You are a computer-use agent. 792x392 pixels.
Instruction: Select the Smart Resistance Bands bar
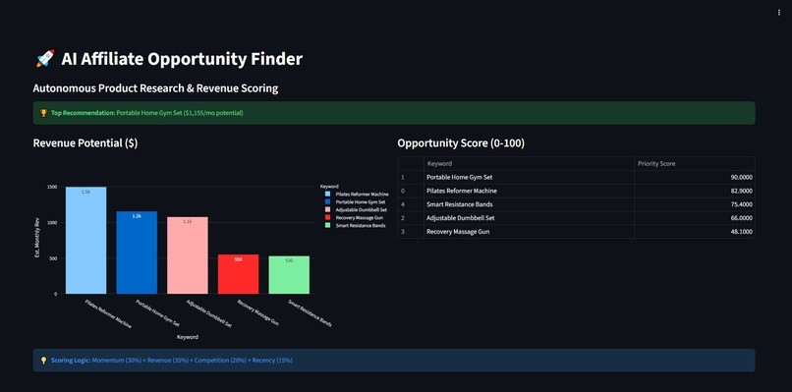tap(289, 275)
